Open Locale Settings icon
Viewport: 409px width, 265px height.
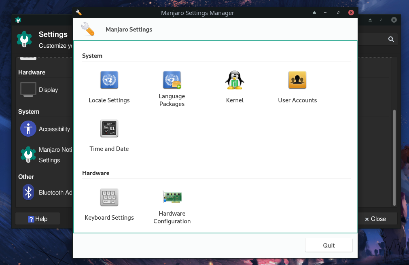[x=109, y=80]
